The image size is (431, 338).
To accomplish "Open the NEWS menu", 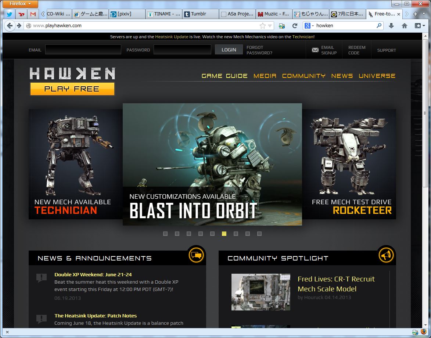I will [342, 76].
